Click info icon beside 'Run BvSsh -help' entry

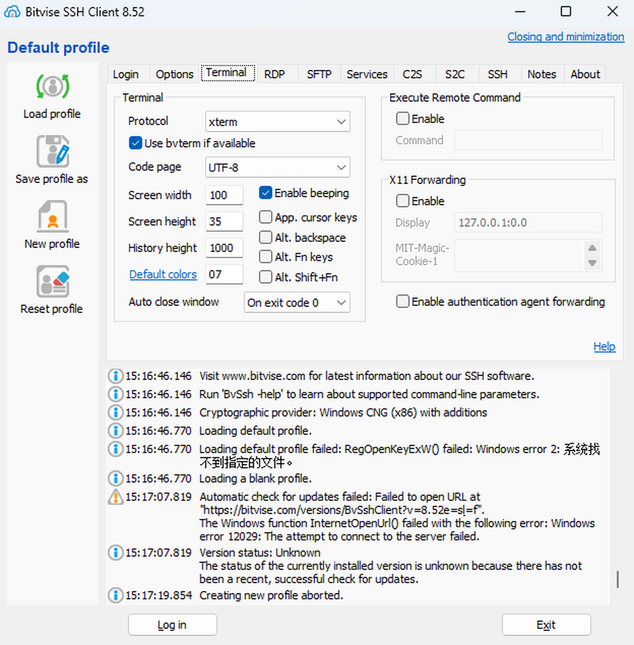click(x=115, y=394)
